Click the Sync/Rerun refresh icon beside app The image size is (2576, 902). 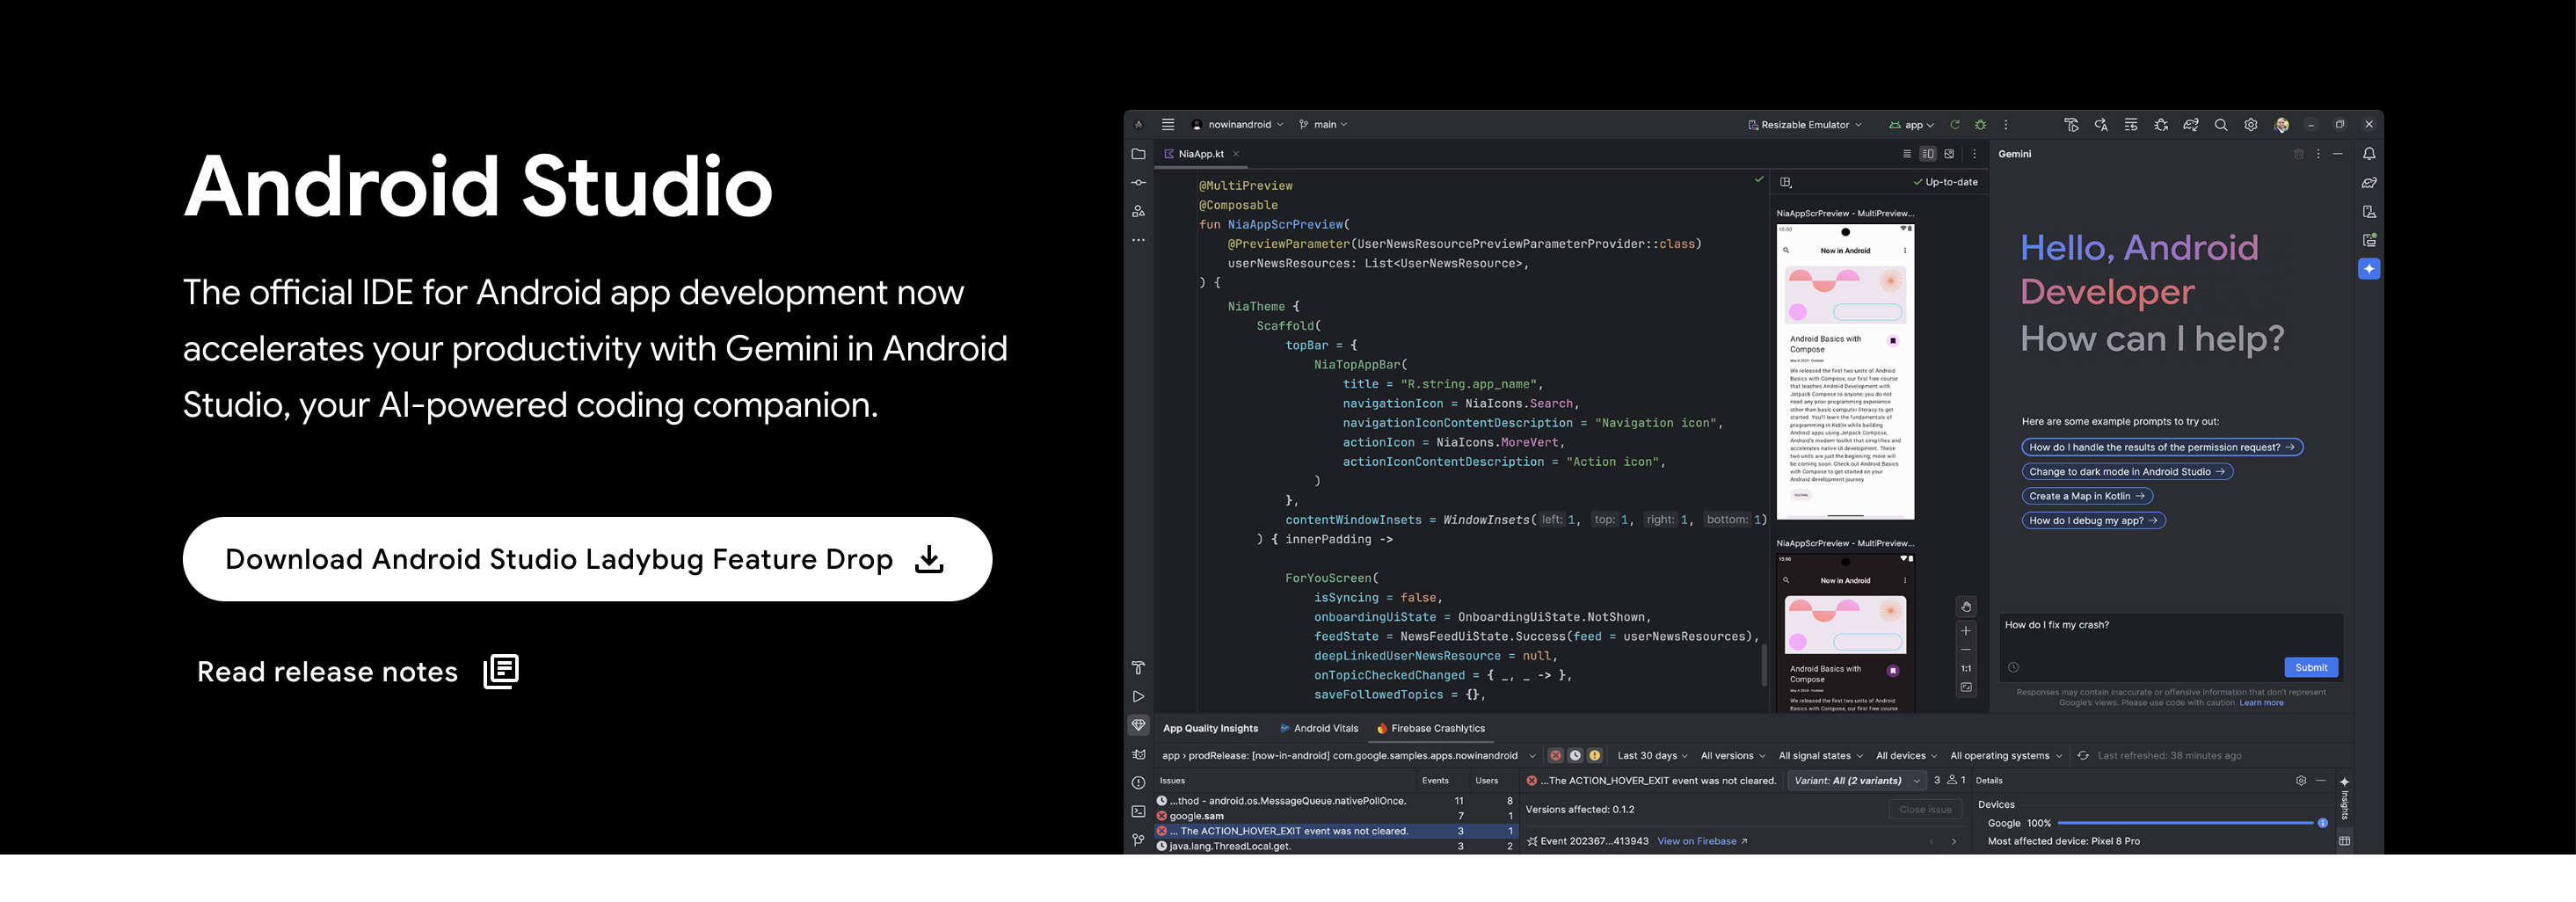click(x=1954, y=125)
